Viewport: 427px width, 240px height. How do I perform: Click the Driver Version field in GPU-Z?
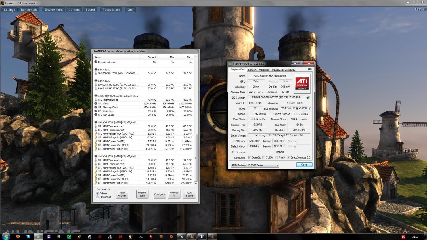pos(279,136)
